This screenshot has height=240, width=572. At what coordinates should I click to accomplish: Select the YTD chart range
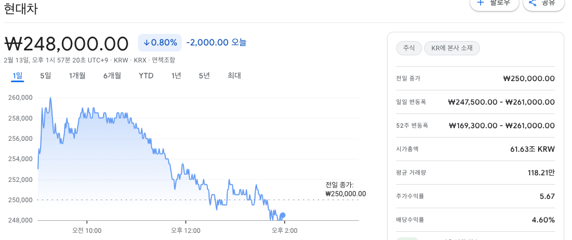(146, 76)
